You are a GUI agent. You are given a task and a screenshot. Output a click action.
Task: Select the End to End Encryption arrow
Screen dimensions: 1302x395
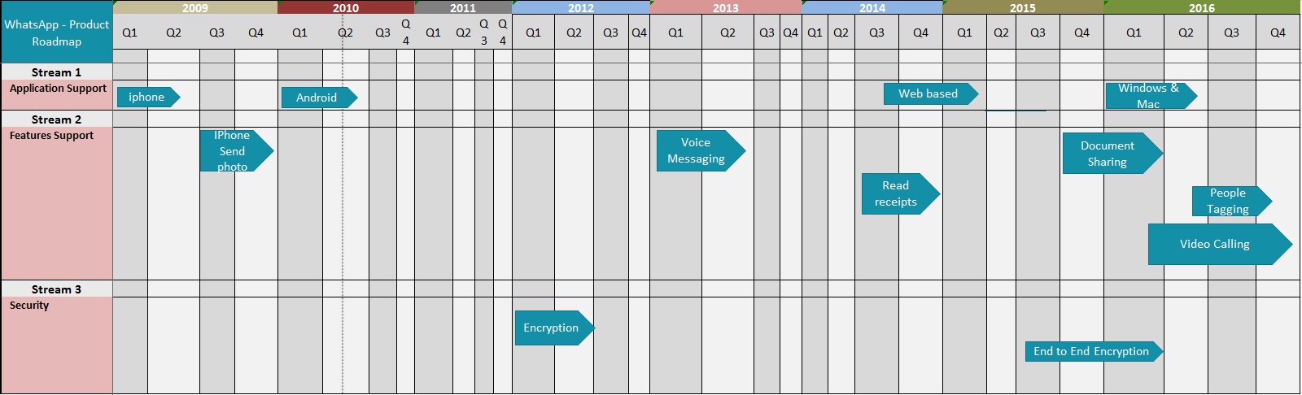tap(1092, 352)
